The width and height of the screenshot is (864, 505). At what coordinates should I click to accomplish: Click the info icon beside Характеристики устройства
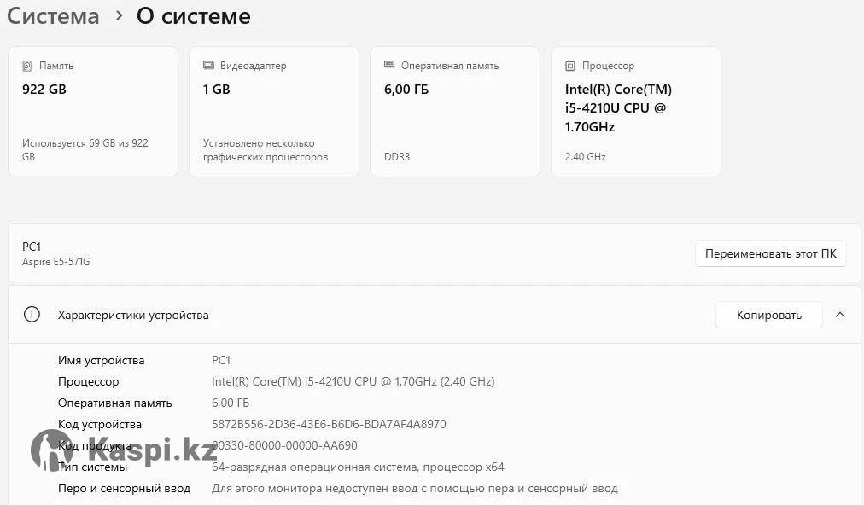pos(32,315)
